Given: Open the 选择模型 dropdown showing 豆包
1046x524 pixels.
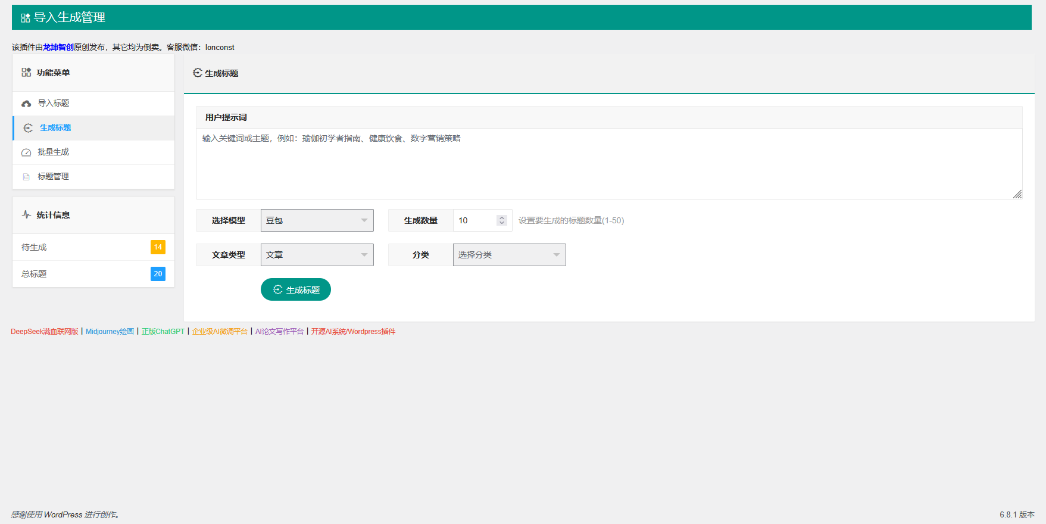Looking at the screenshot, I should pos(317,220).
